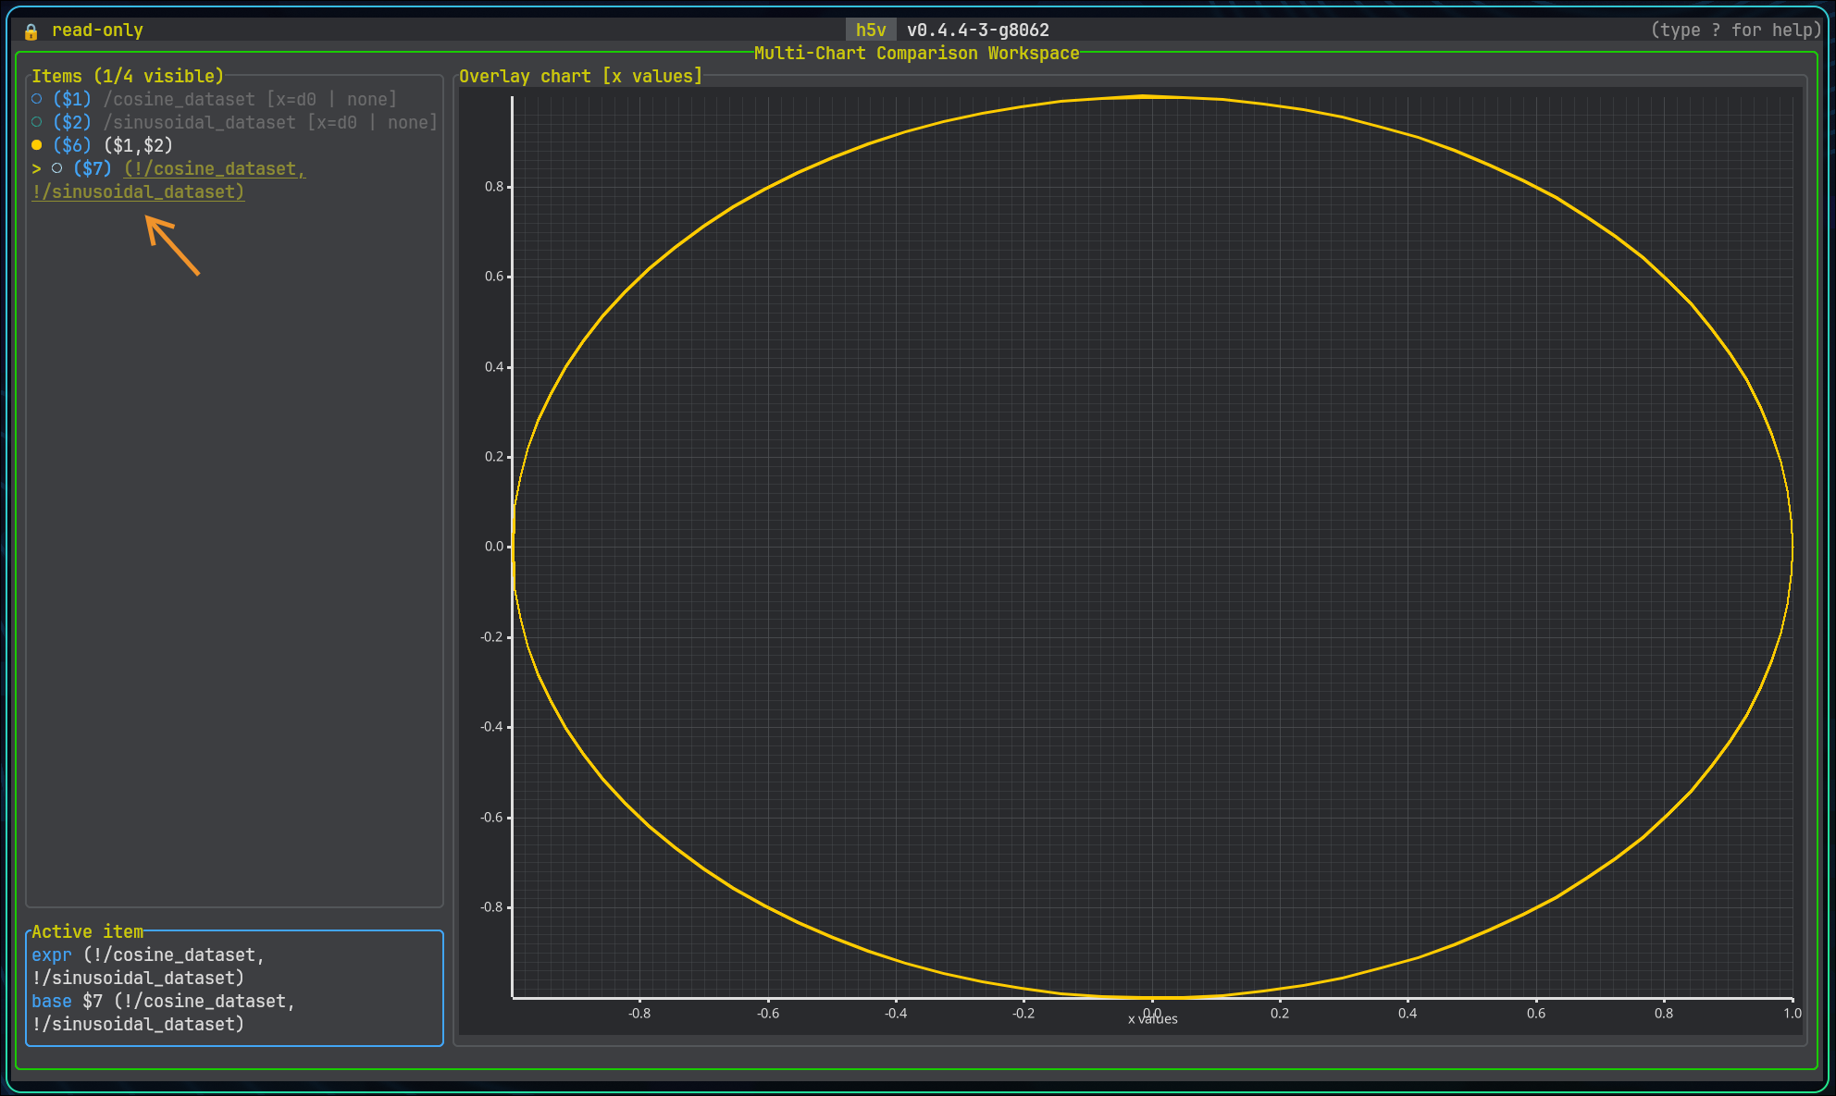Click the base label in Active item
Image resolution: width=1836 pixels, height=1096 pixels.
click(52, 1001)
